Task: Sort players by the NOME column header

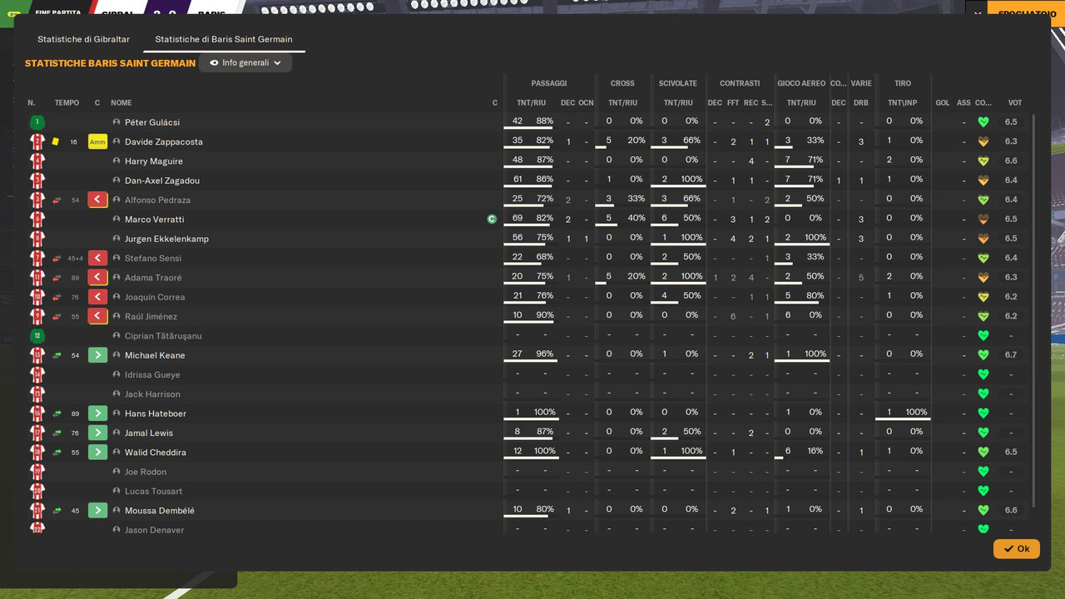Action: [x=121, y=103]
